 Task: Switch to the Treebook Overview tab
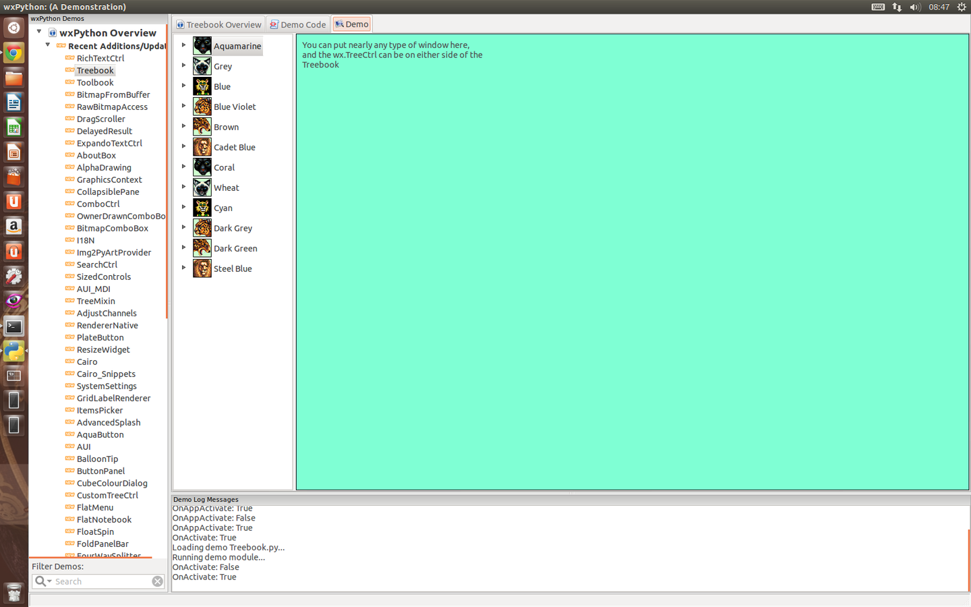coord(218,24)
